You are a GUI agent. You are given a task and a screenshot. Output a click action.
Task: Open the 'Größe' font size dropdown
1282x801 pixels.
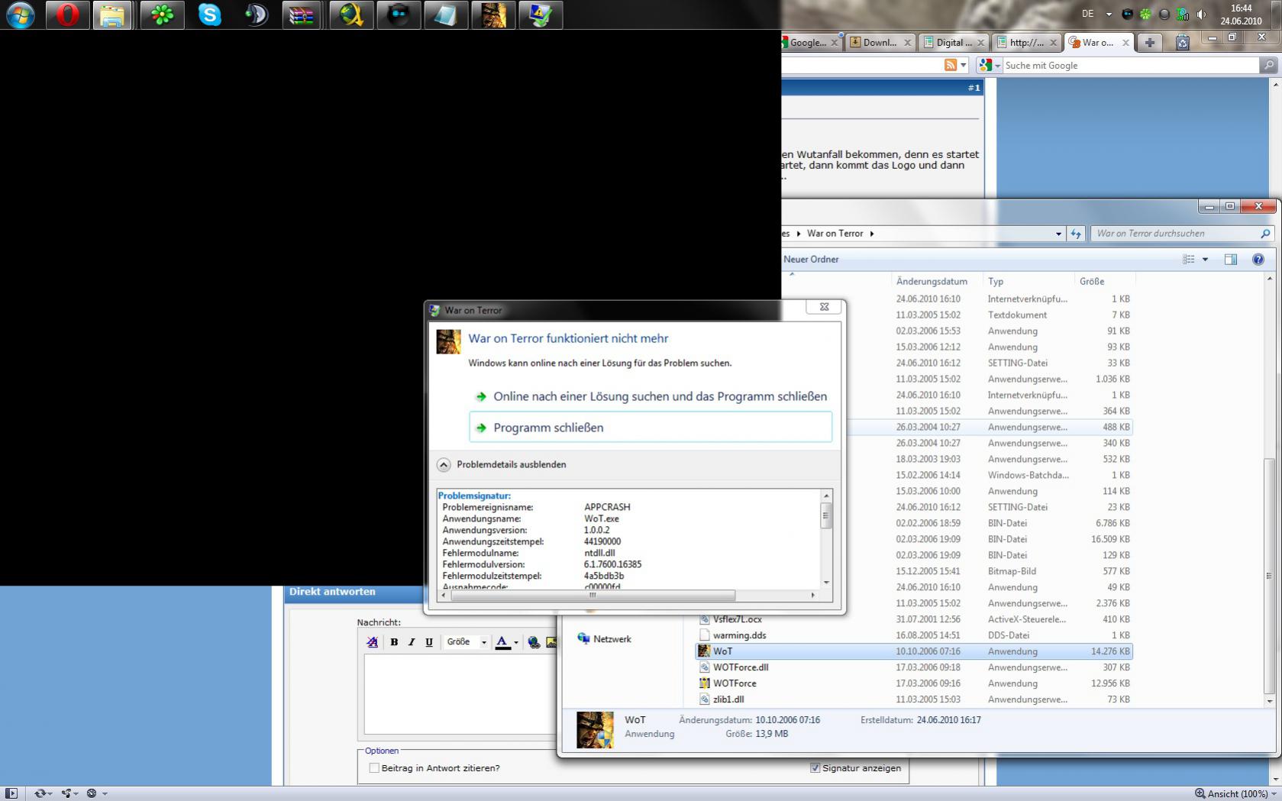[x=467, y=642]
